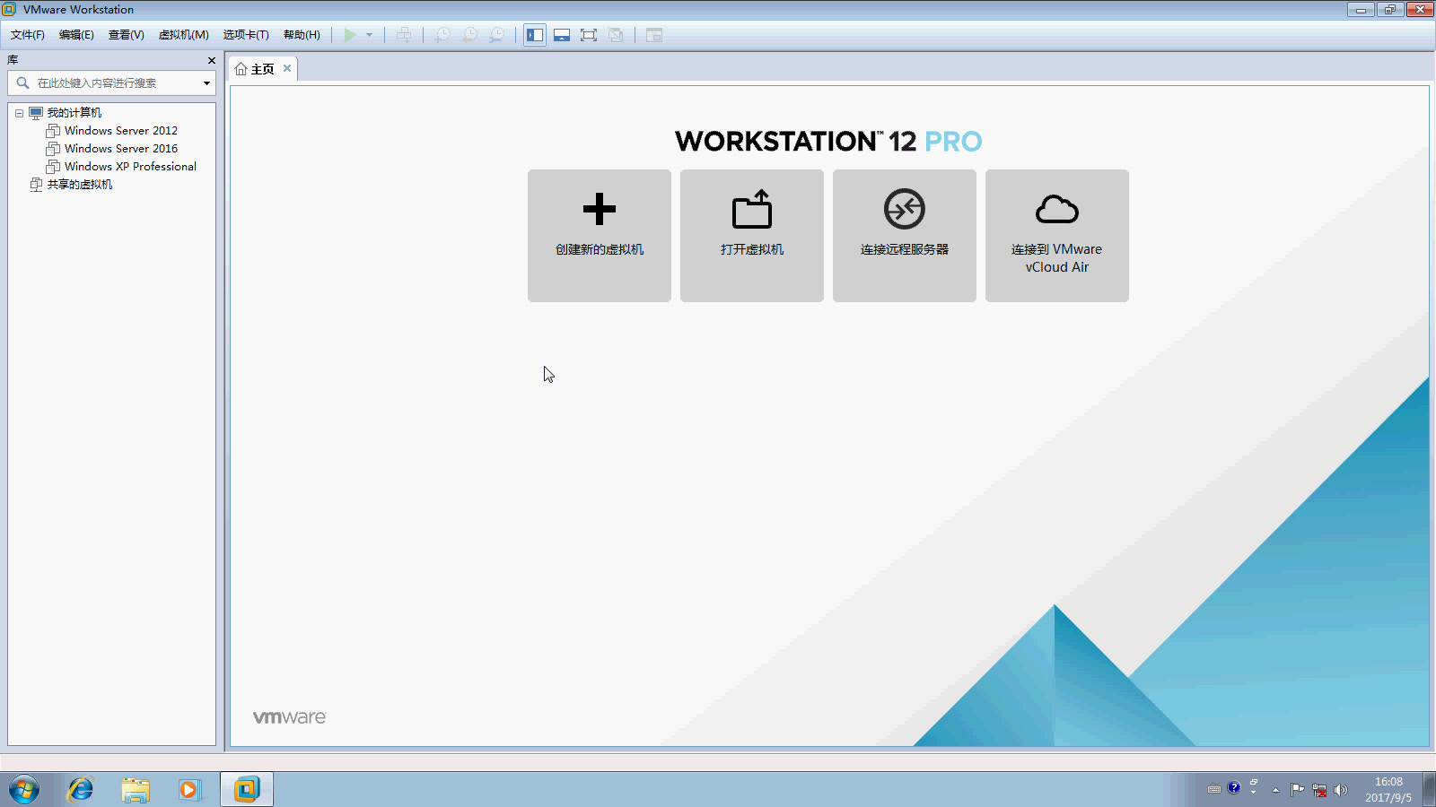The width and height of the screenshot is (1436, 807).
Task: Toggle the library sidebar view button
Action: (x=535, y=35)
